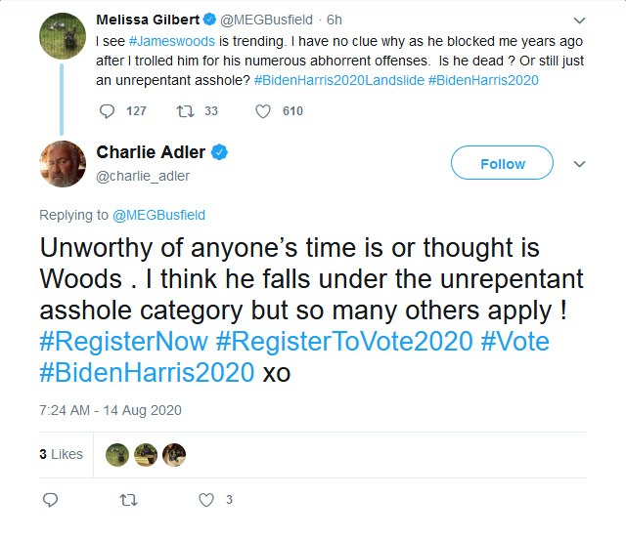626x538 pixels.
Task: Open #BidenHarris2020Landslide hashtag link
Action: point(339,80)
